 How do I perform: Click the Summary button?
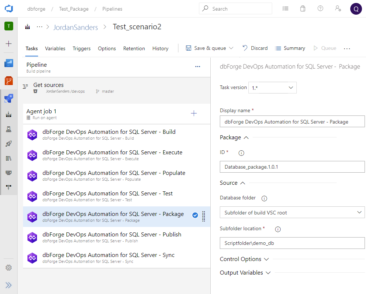[x=290, y=48]
